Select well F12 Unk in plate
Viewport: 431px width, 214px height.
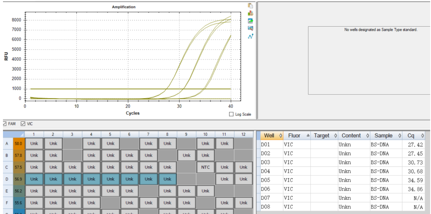pyautogui.click(x=243, y=203)
